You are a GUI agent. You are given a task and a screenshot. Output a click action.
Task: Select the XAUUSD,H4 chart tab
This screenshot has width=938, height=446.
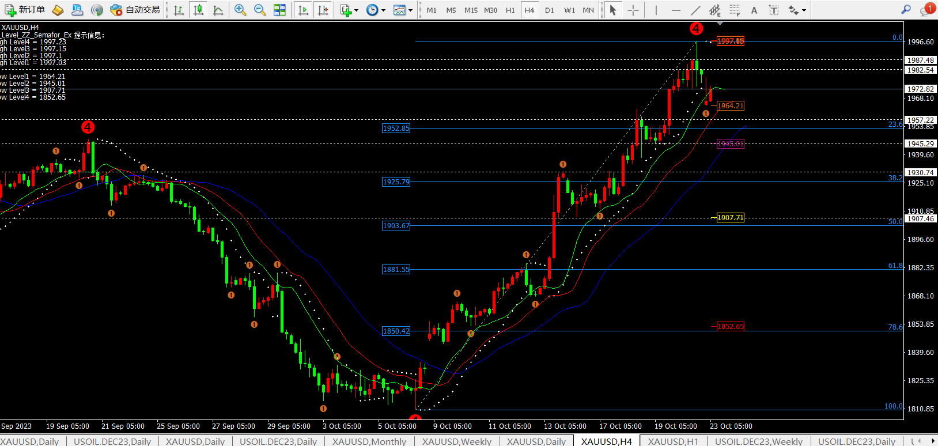pyautogui.click(x=607, y=441)
